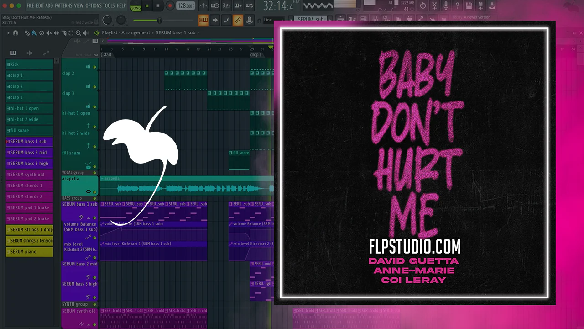Viewport: 584px width, 329px height.
Task: Open the FILE menu
Action: [x=30, y=5]
